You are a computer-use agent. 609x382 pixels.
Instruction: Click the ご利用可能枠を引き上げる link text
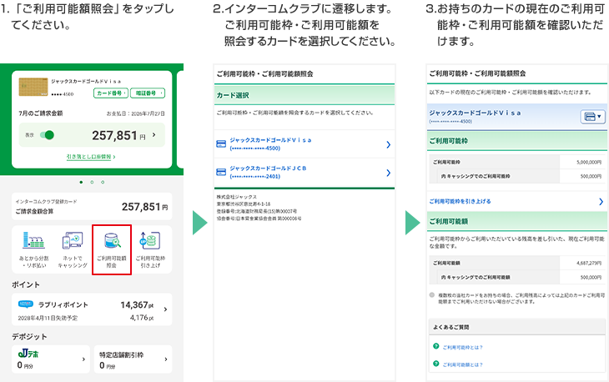click(460, 201)
